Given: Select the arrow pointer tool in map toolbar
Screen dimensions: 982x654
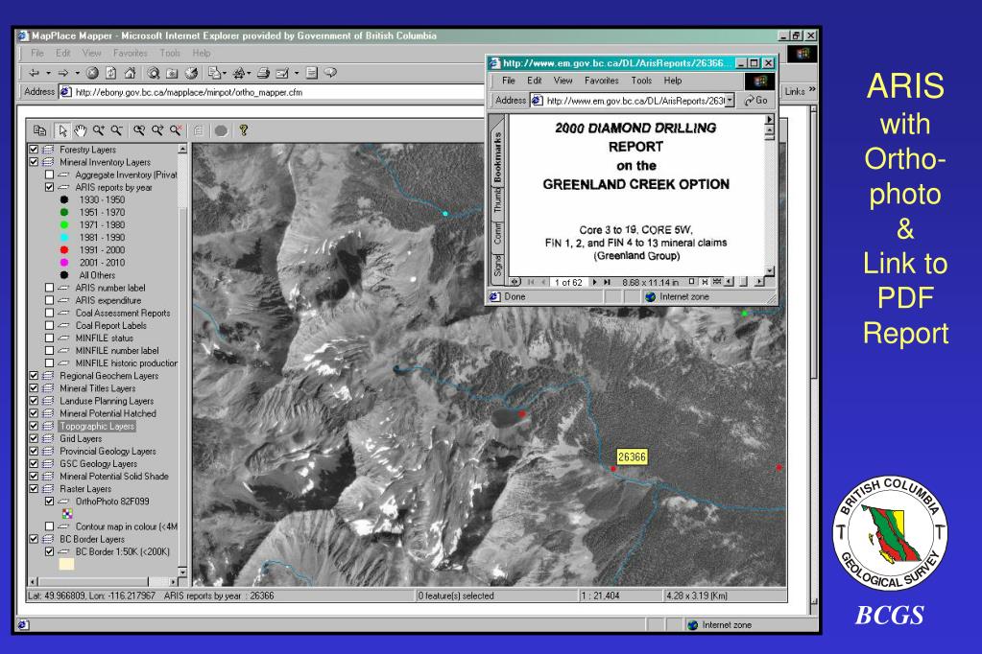Looking at the screenshot, I should (62, 130).
